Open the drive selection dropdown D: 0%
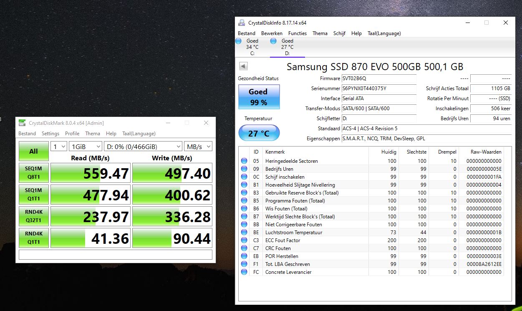Viewport: 522px width, 311px height. click(x=143, y=146)
